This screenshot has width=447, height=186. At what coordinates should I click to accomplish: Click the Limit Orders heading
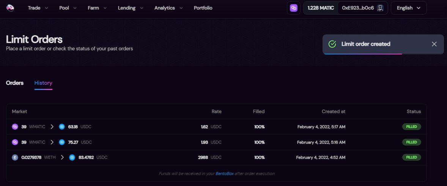pyautogui.click(x=34, y=39)
